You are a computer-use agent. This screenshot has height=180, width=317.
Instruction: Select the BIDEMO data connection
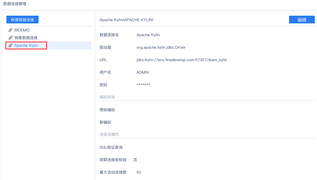point(22,30)
